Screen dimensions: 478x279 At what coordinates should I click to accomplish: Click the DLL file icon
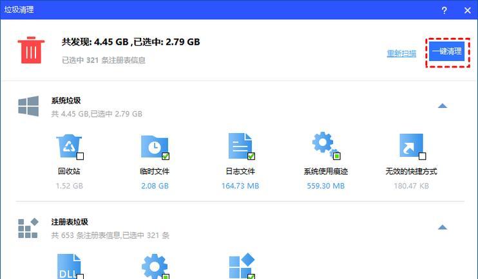click(69, 266)
